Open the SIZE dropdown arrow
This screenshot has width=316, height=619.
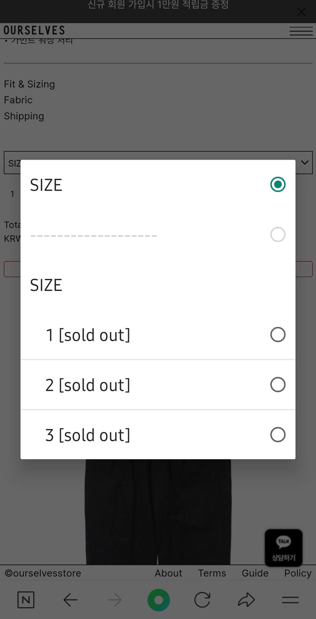[304, 163]
